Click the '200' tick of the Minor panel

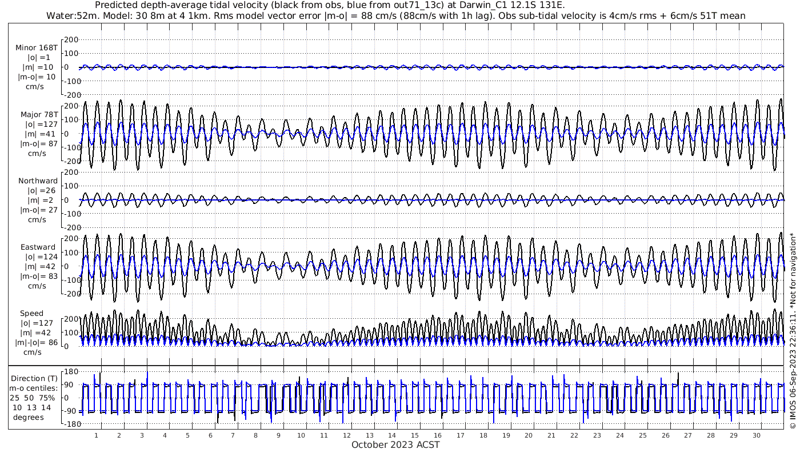(x=70, y=39)
